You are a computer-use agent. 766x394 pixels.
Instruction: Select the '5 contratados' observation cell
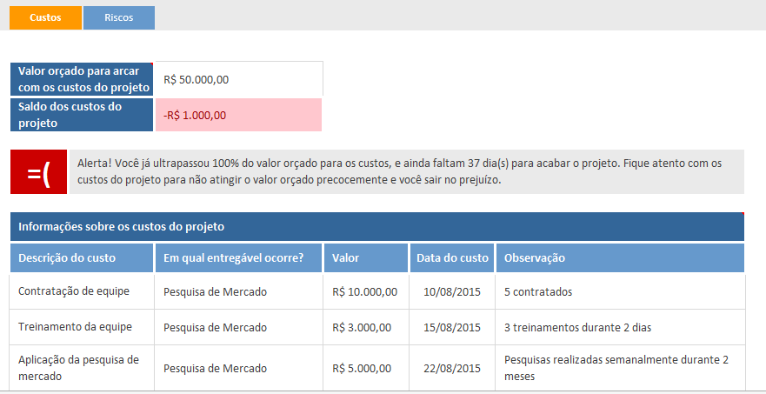coord(620,291)
